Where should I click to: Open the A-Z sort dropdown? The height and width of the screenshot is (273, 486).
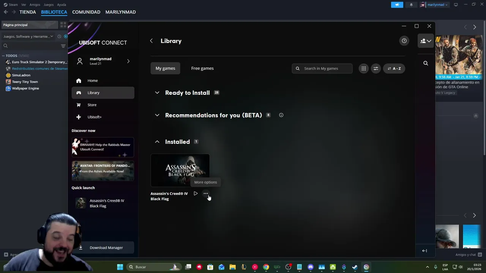(394, 69)
